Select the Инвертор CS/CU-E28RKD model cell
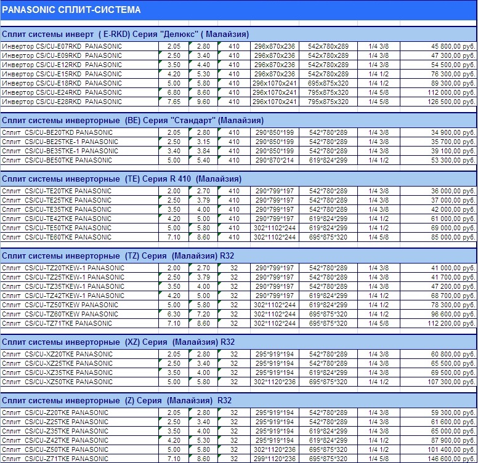478x463 pixels. pyautogui.click(x=62, y=102)
